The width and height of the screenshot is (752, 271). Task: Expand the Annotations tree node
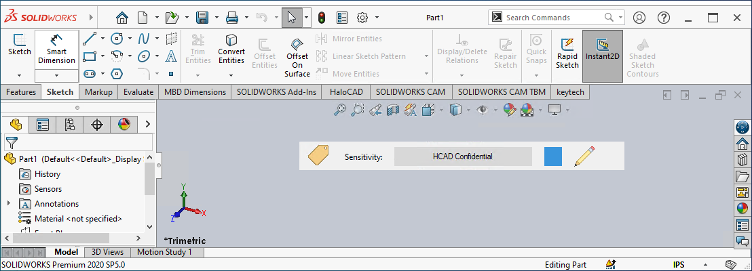pyautogui.click(x=8, y=204)
